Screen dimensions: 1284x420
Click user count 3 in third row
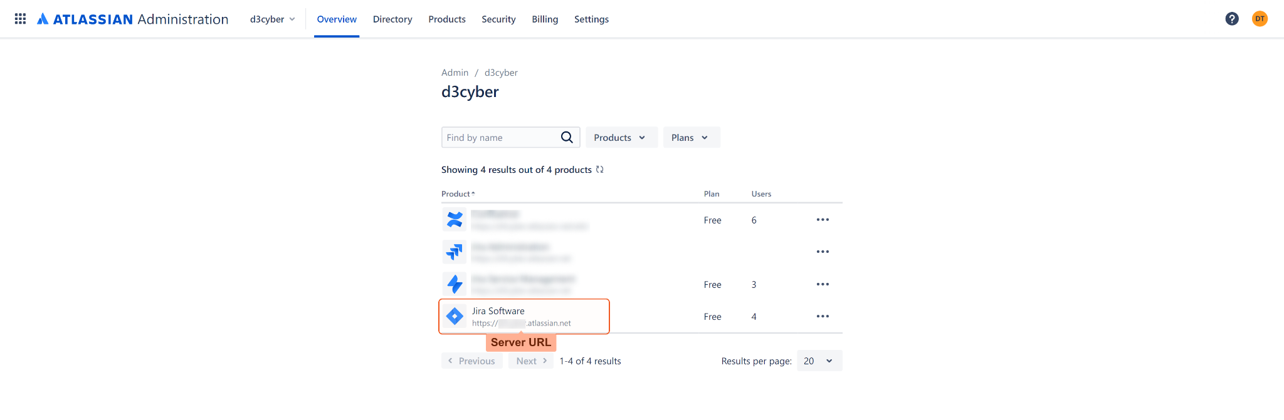click(754, 285)
